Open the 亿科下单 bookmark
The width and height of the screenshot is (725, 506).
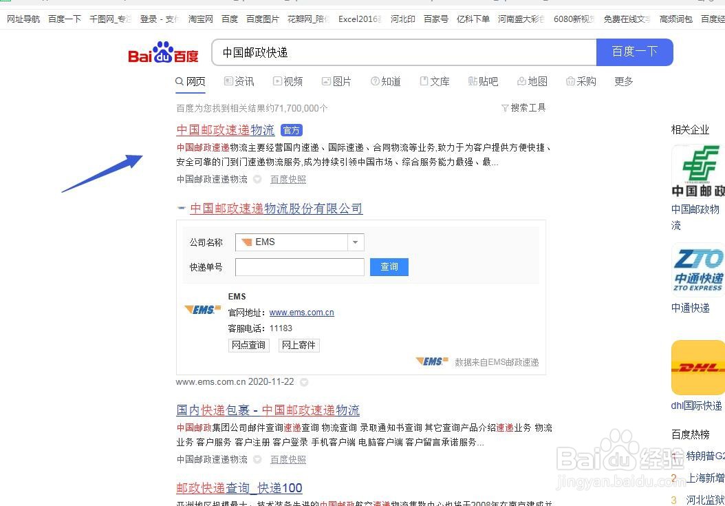(x=473, y=19)
